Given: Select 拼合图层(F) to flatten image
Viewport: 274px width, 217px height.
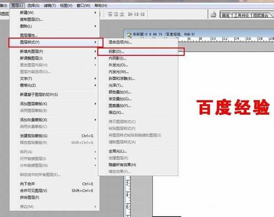Looking at the screenshot, I should tap(54, 198).
